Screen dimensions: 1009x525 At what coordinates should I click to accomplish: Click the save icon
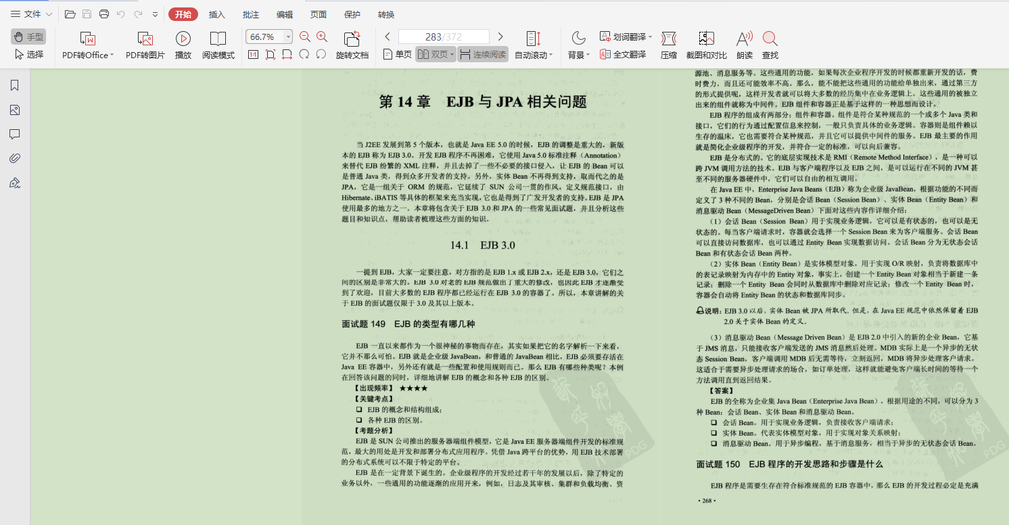[87, 14]
